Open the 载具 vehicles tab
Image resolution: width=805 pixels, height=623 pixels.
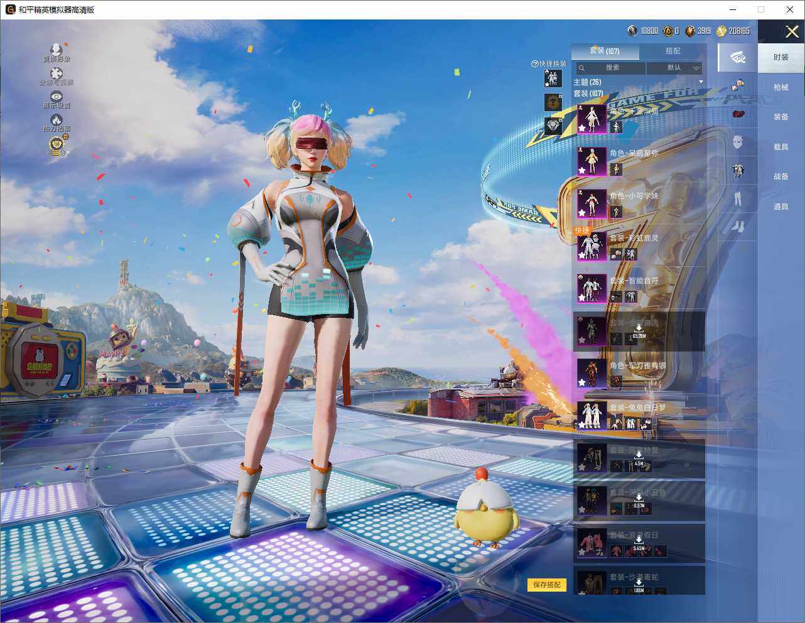point(781,147)
